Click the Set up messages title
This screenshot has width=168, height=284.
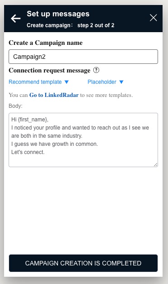tap(58, 14)
